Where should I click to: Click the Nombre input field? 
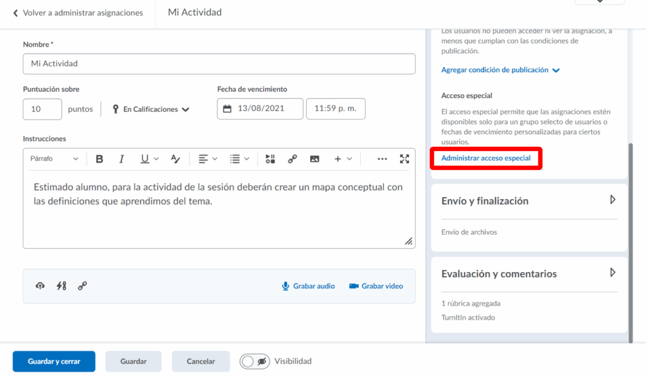219,64
